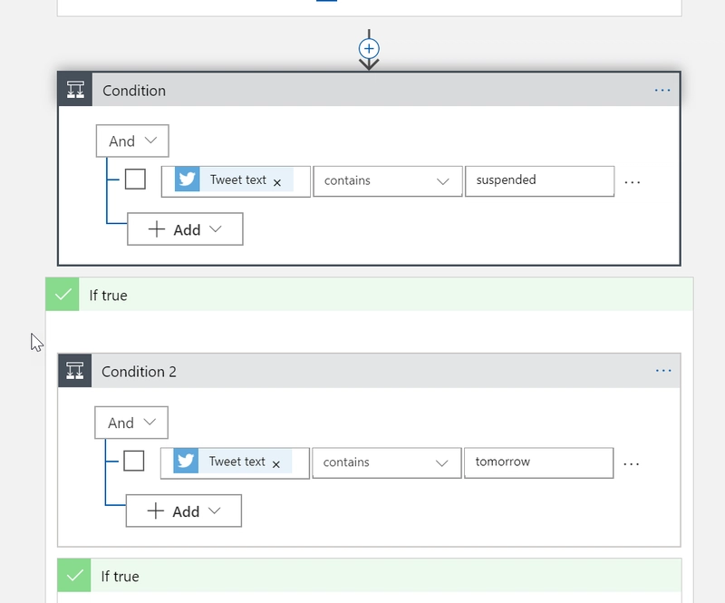Click the Add button in Condition 2
The height and width of the screenshot is (603, 725).
pyautogui.click(x=184, y=511)
